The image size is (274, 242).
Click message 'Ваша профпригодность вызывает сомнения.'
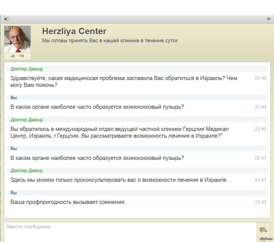(x=68, y=202)
